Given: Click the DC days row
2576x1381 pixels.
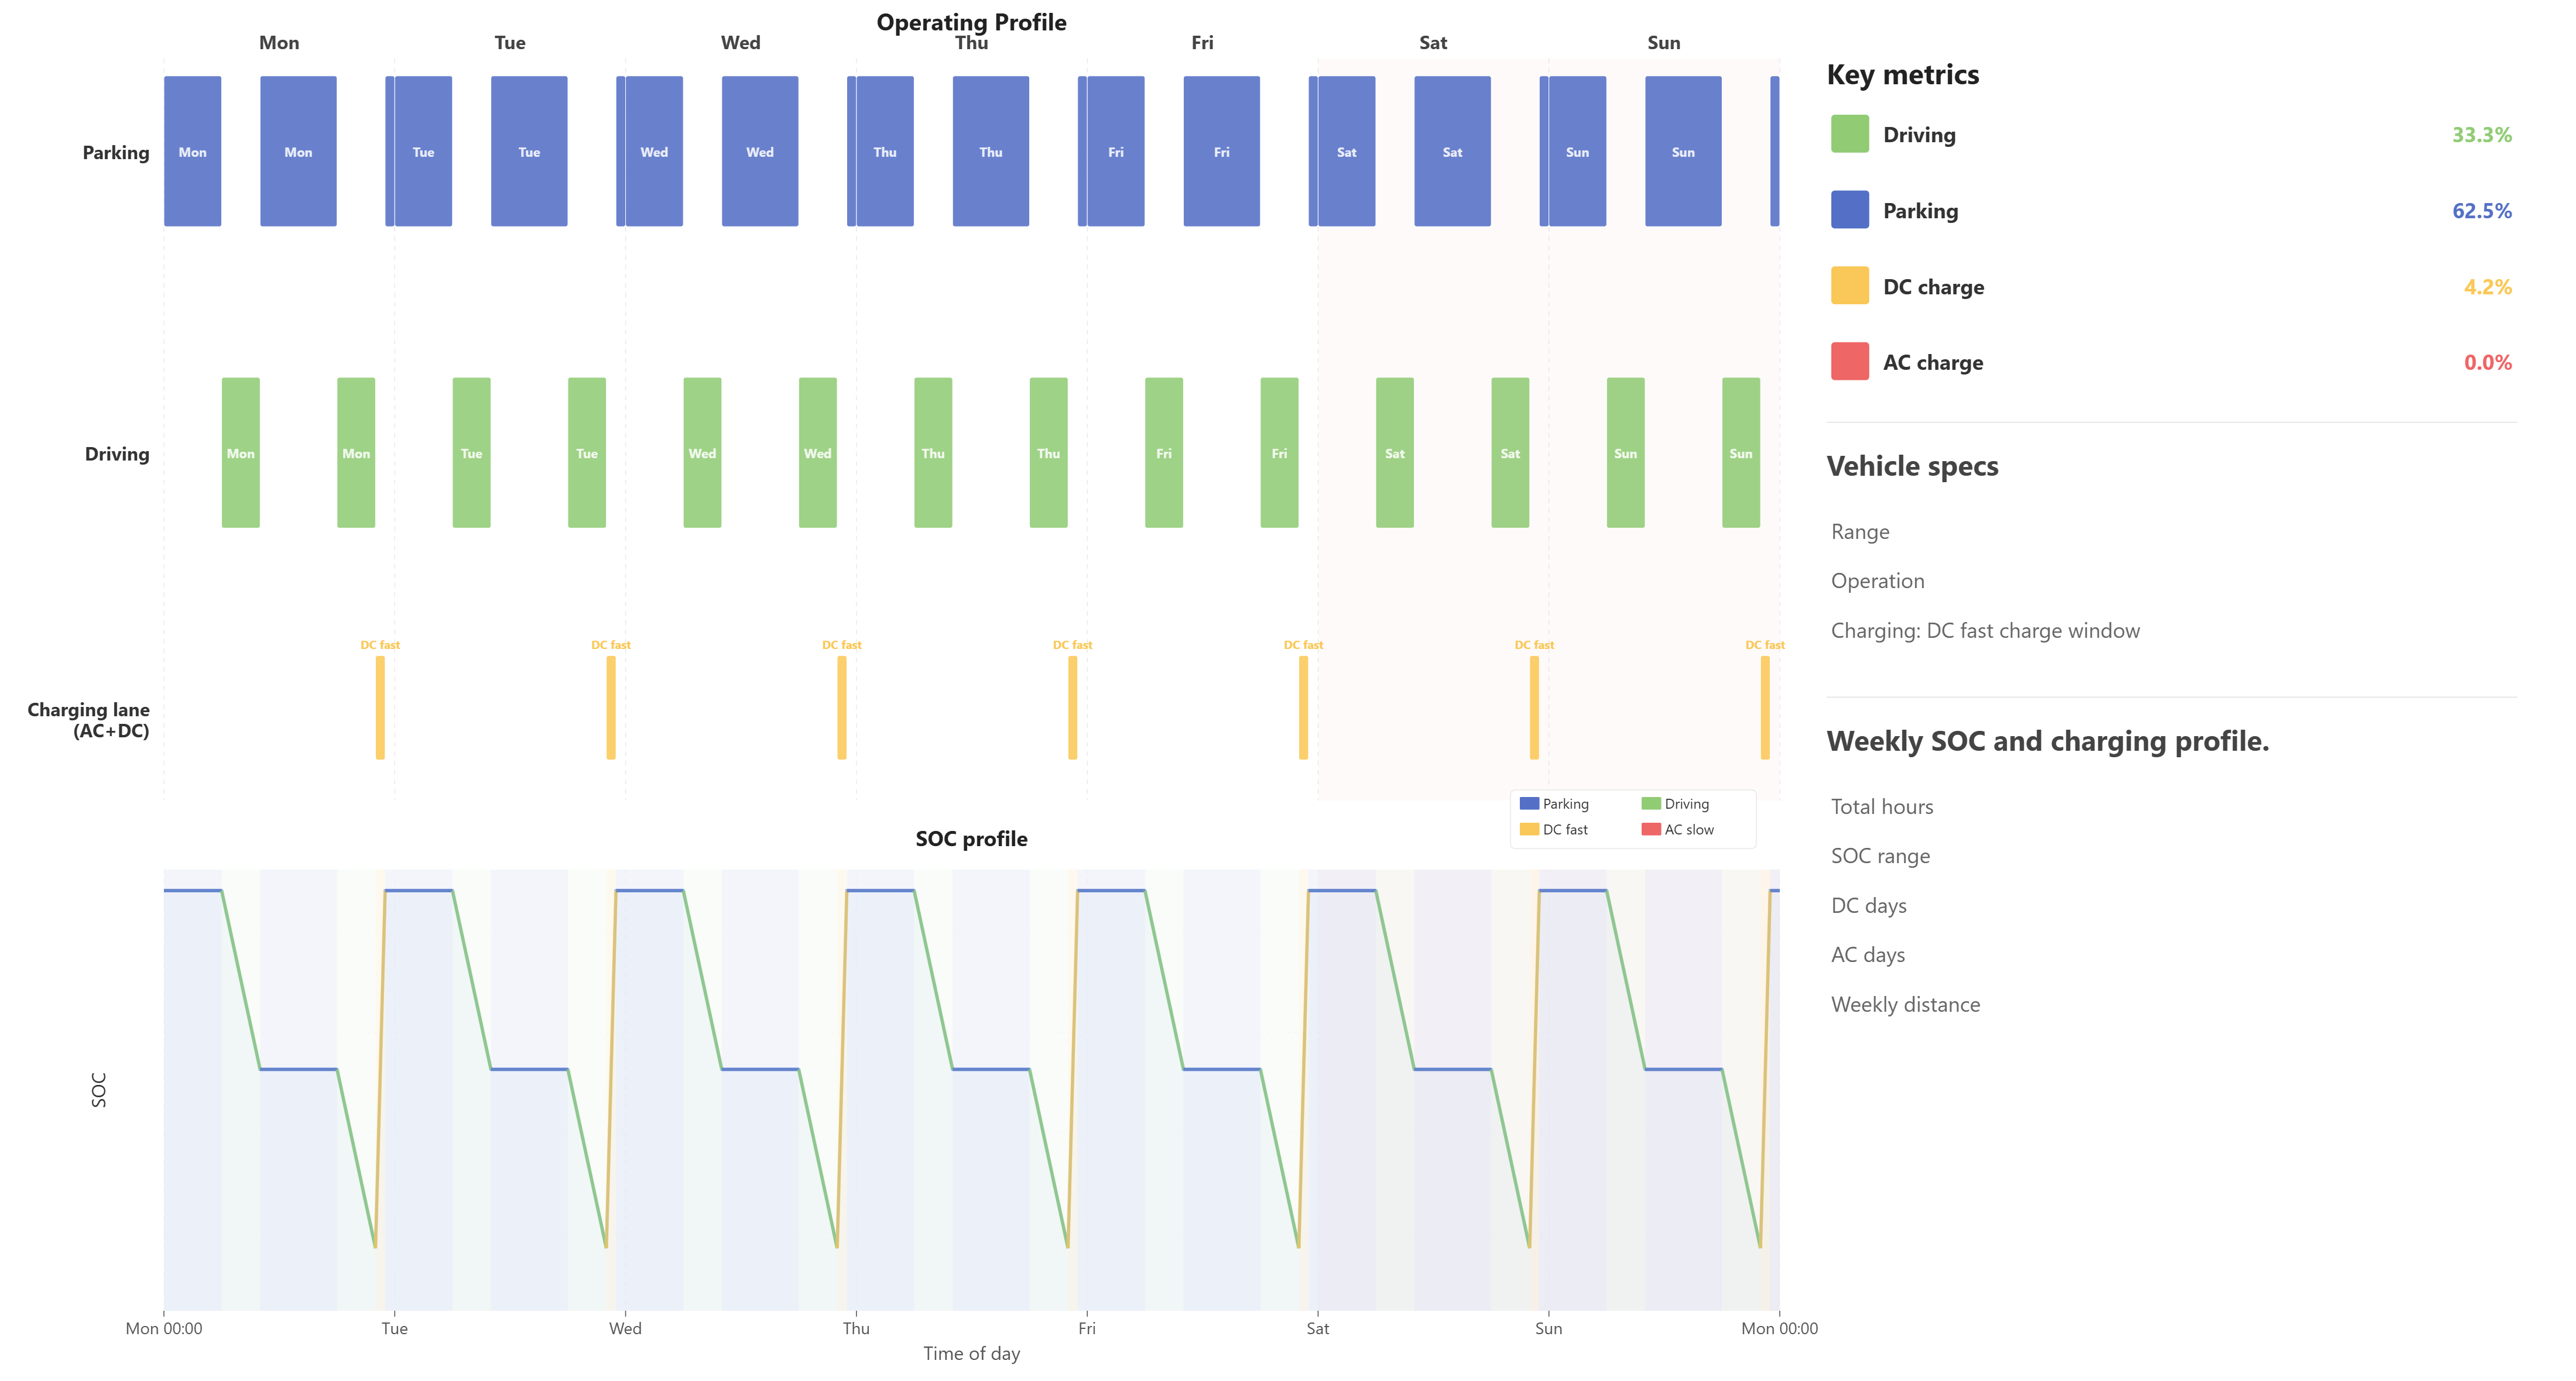Looking at the screenshot, I should [x=1868, y=905].
